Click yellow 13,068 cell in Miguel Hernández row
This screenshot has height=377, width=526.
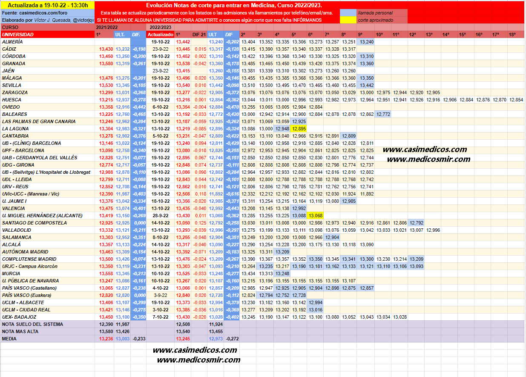click(x=316, y=216)
